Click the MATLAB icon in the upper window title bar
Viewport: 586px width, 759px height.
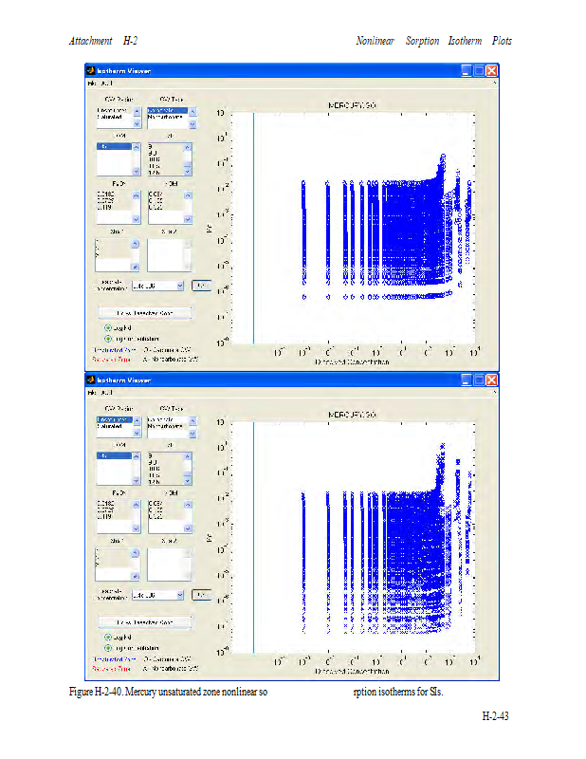[91, 70]
